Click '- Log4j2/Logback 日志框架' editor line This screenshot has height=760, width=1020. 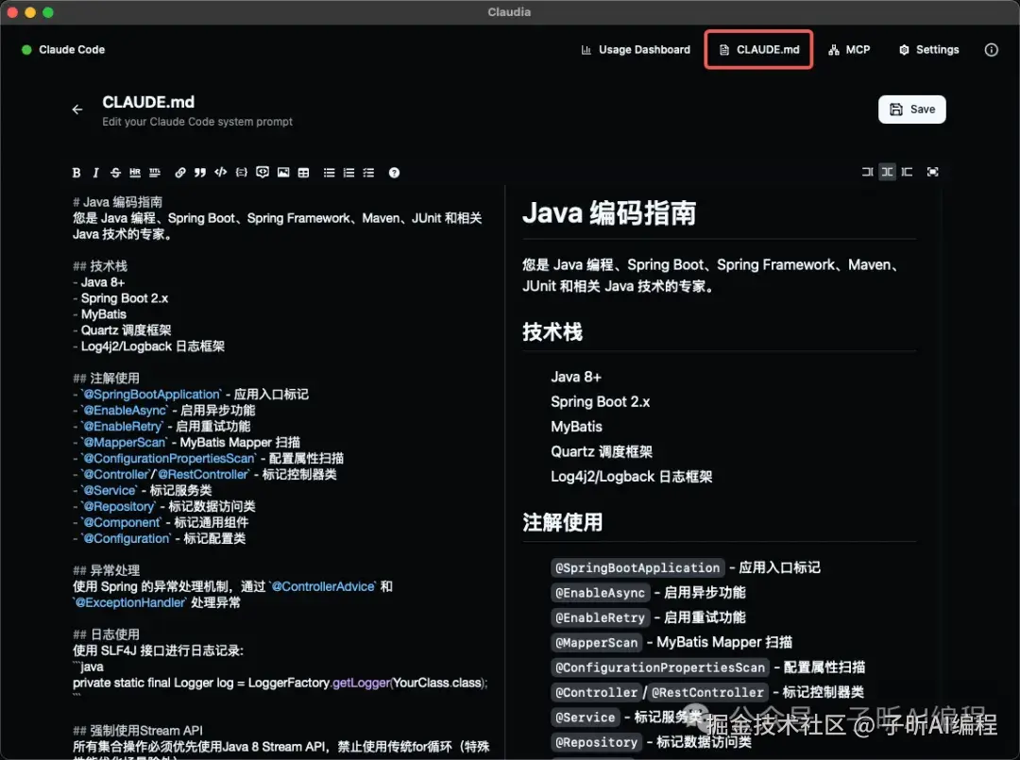pyautogui.click(x=148, y=346)
